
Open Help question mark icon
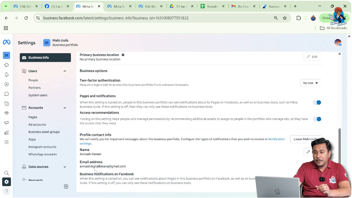point(6,191)
